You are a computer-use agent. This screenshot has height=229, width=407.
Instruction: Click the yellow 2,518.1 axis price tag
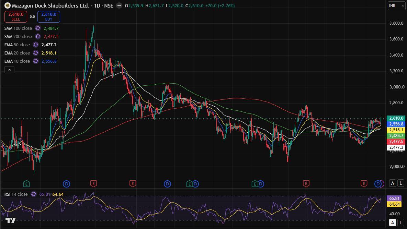tap(396, 130)
